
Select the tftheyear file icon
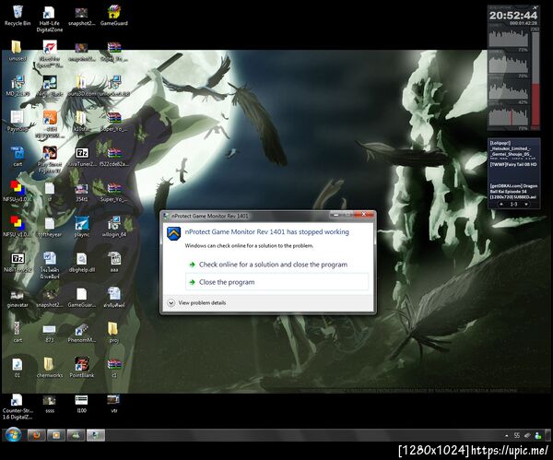pyautogui.click(x=50, y=227)
